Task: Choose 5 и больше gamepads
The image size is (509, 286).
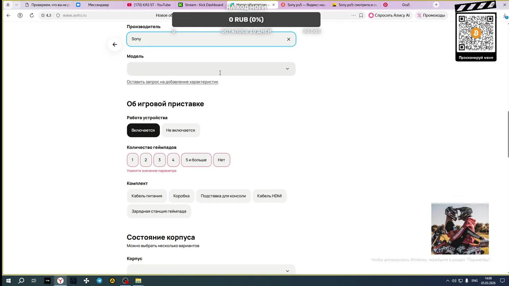Action: (x=196, y=160)
